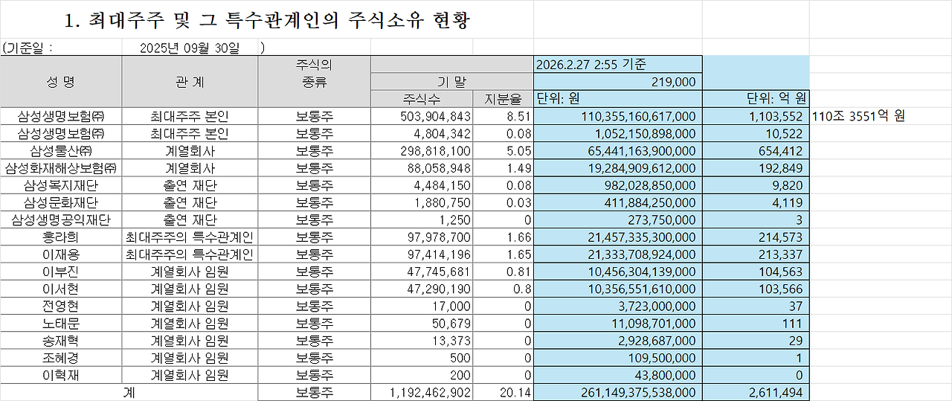Select the name cell '이재용'

61,254
